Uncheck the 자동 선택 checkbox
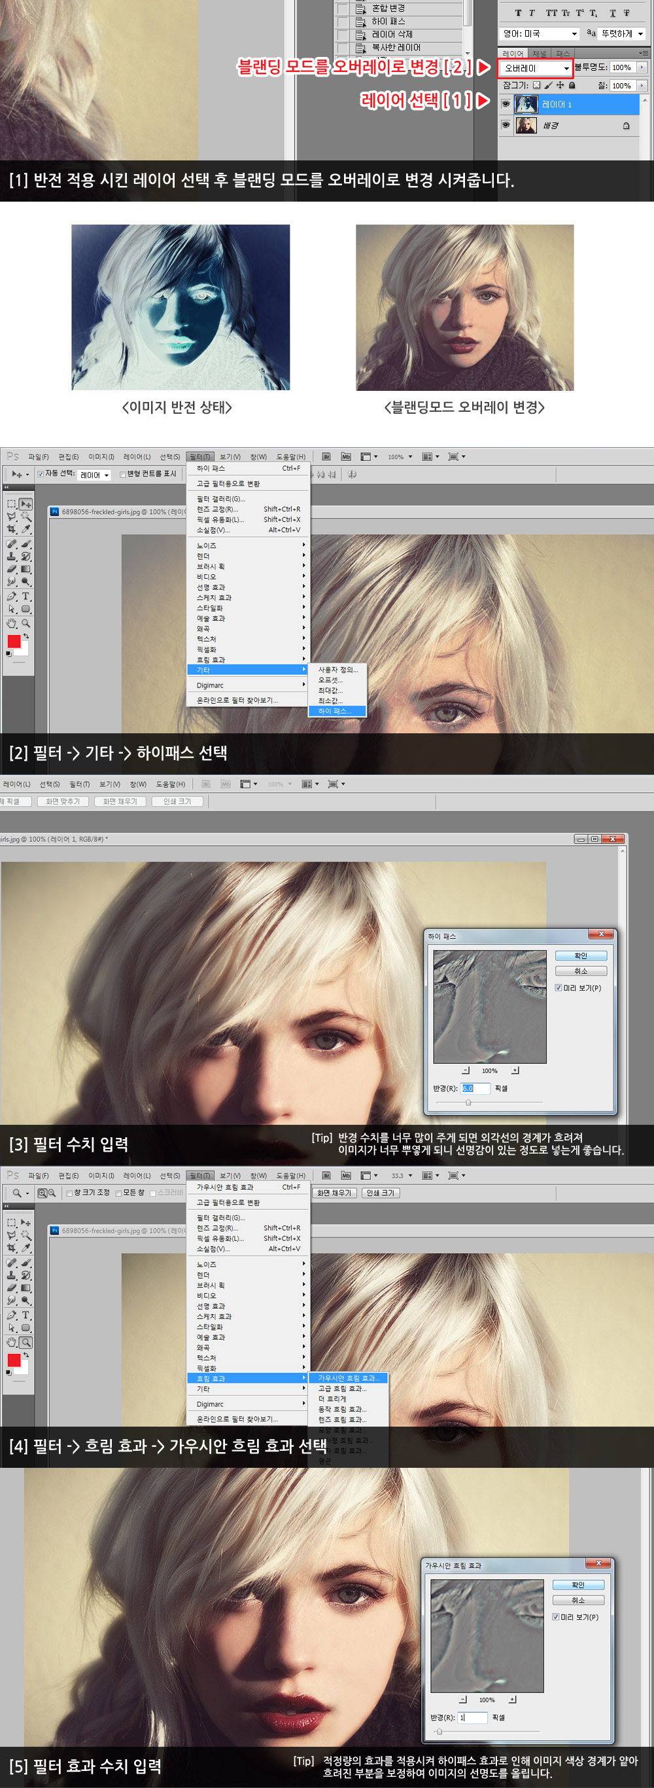 coord(41,474)
